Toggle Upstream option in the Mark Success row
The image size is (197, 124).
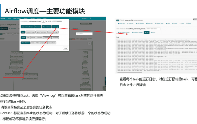(x=44, y=43)
